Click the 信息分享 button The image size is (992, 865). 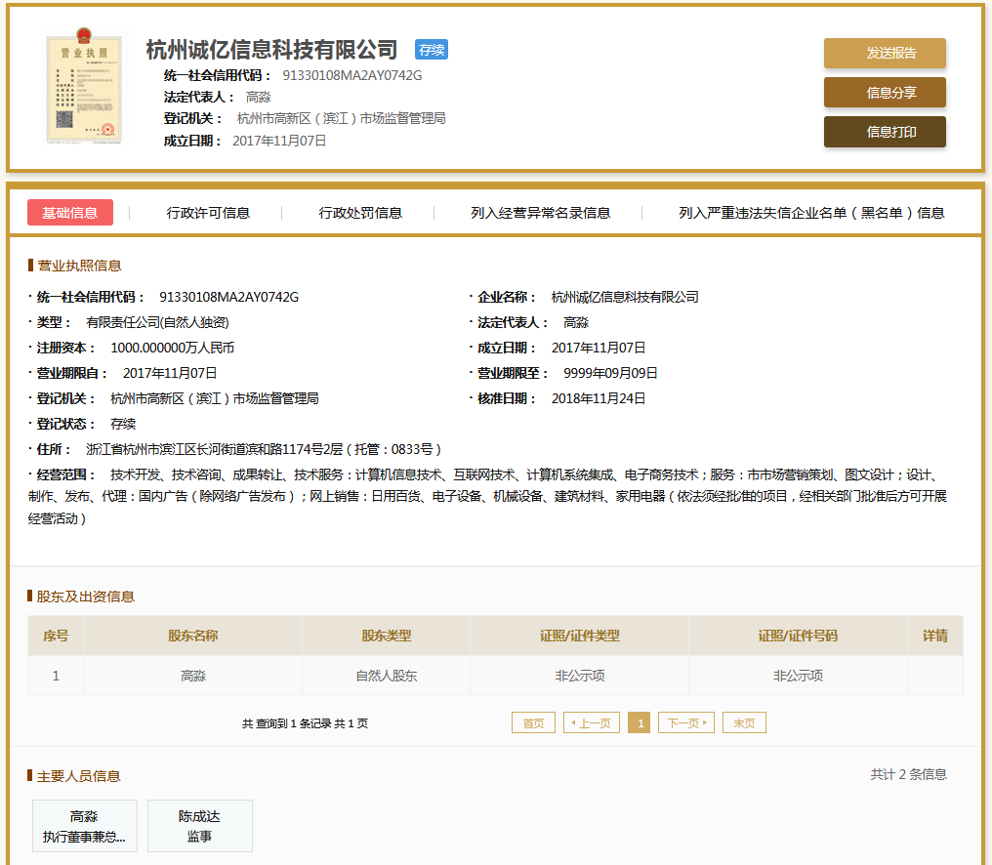coord(885,93)
